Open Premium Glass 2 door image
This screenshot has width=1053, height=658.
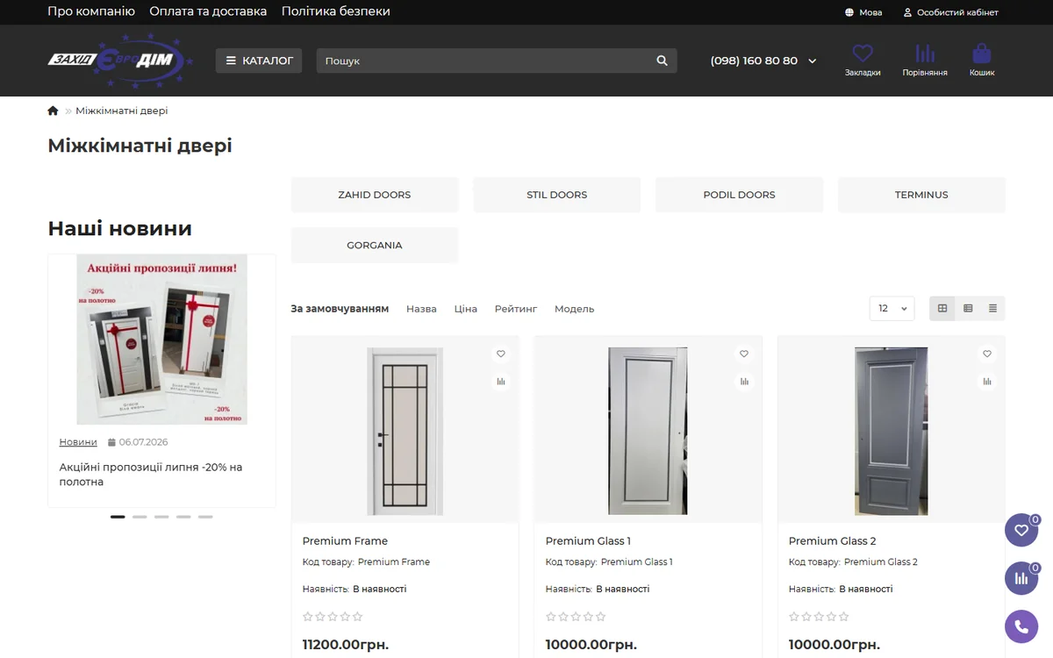(891, 431)
